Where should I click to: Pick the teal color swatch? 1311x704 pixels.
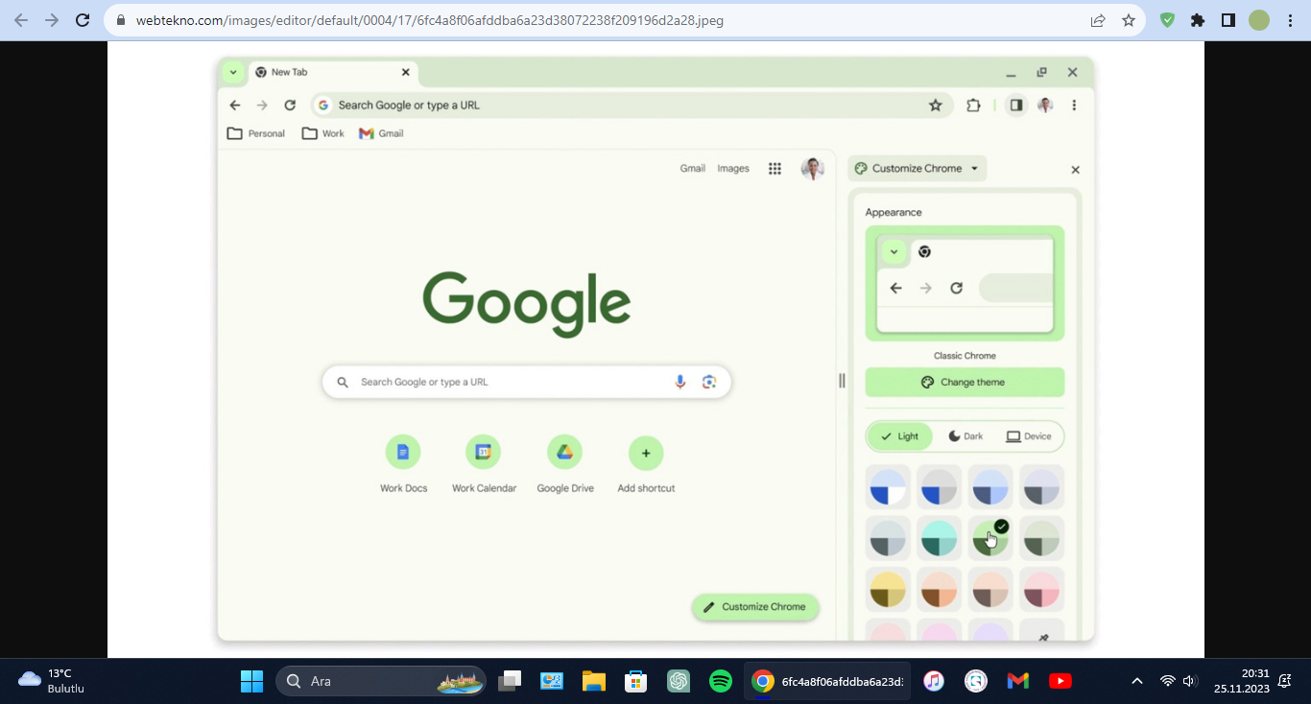pos(940,539)
